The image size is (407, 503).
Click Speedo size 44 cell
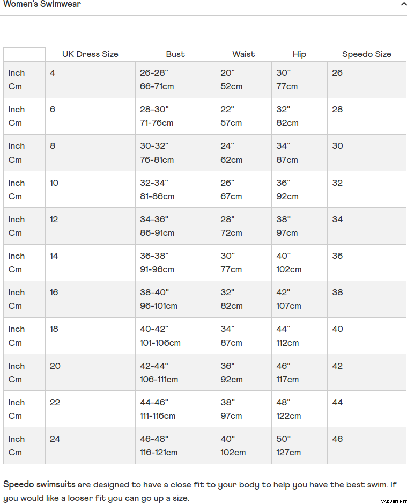pyautogui.click(x=367, y=409)
